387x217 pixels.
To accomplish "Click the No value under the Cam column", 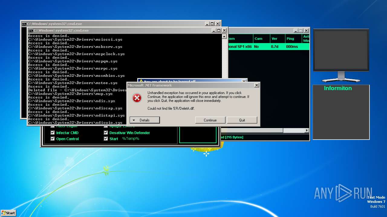I will pyautogui.click(x=256, y=47).
